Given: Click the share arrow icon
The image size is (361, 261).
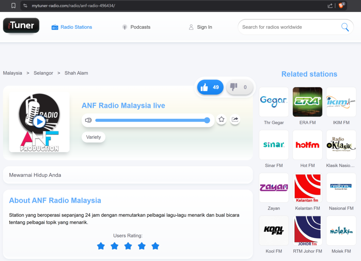Looking at the screenshot, I should coord(235,120).
